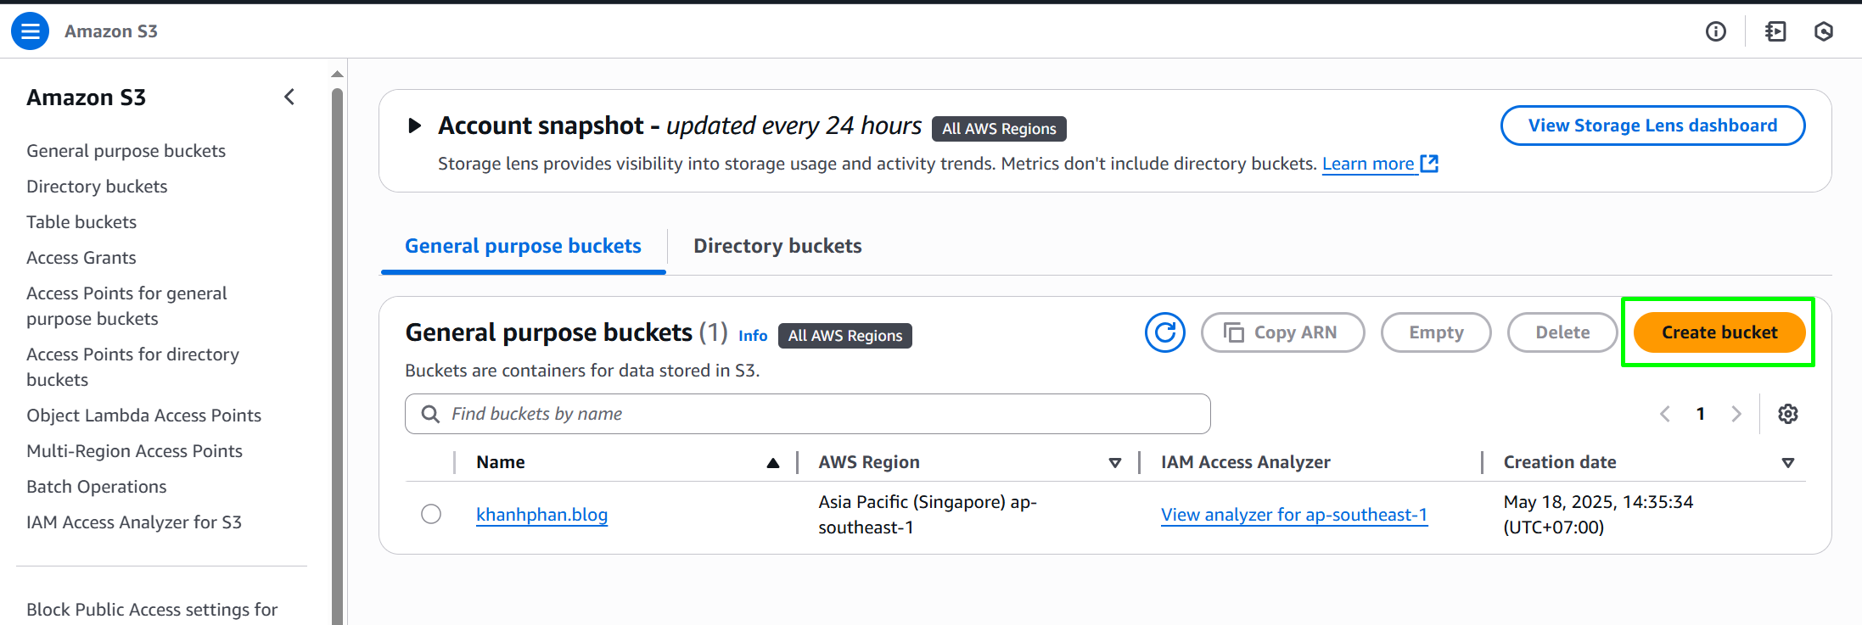
Task: Open Directory buckets in sidebar
Action: point(97,187)
